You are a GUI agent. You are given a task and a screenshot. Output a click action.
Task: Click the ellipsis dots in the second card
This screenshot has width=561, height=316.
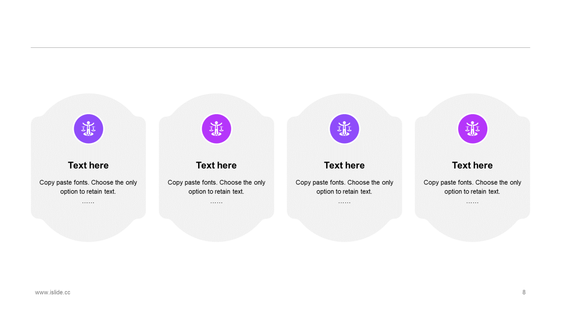tap(217, 202)
